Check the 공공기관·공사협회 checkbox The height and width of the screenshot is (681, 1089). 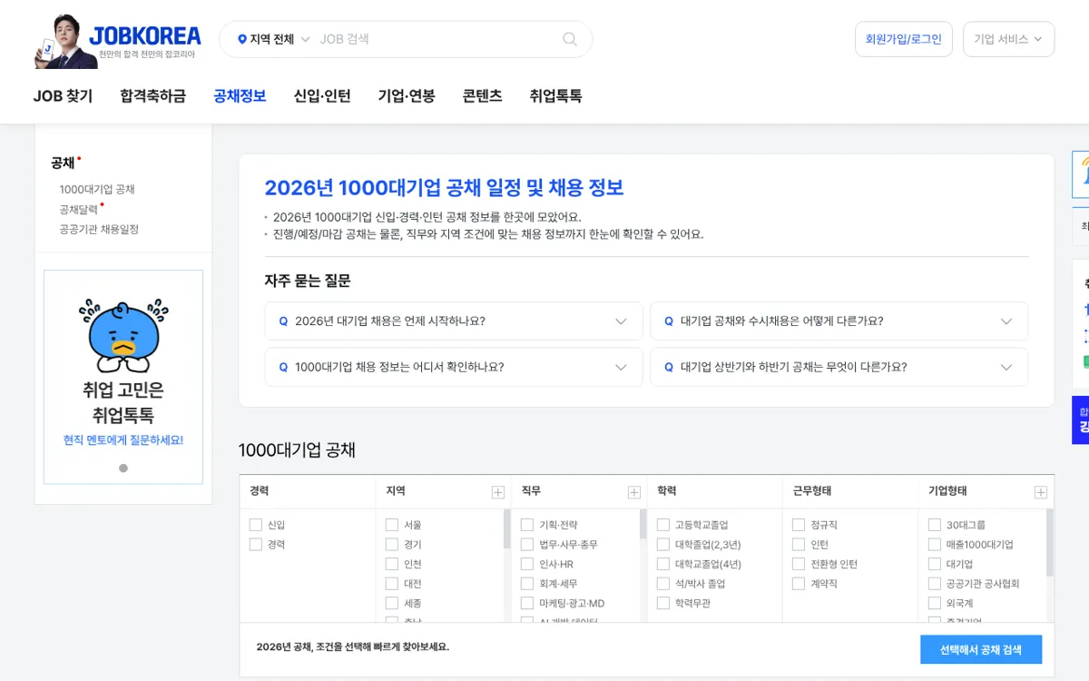935,584
